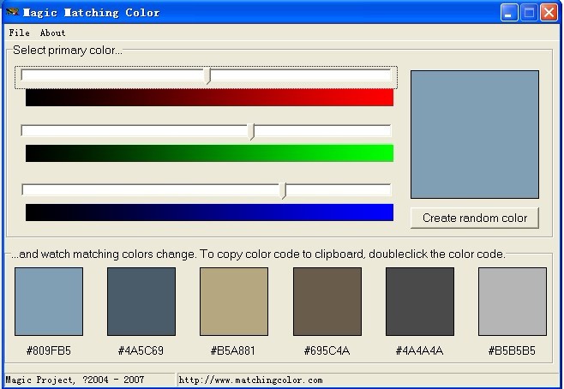Click the Magic Matching Color title bar icon

click(x=12, y=12)
